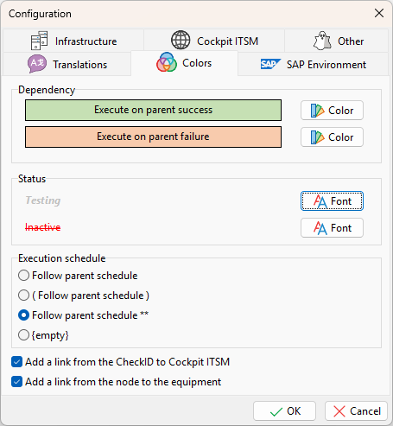Click the font icon beside Inactive status
This screenshot has width=393, height=426.
click(320, 228)
